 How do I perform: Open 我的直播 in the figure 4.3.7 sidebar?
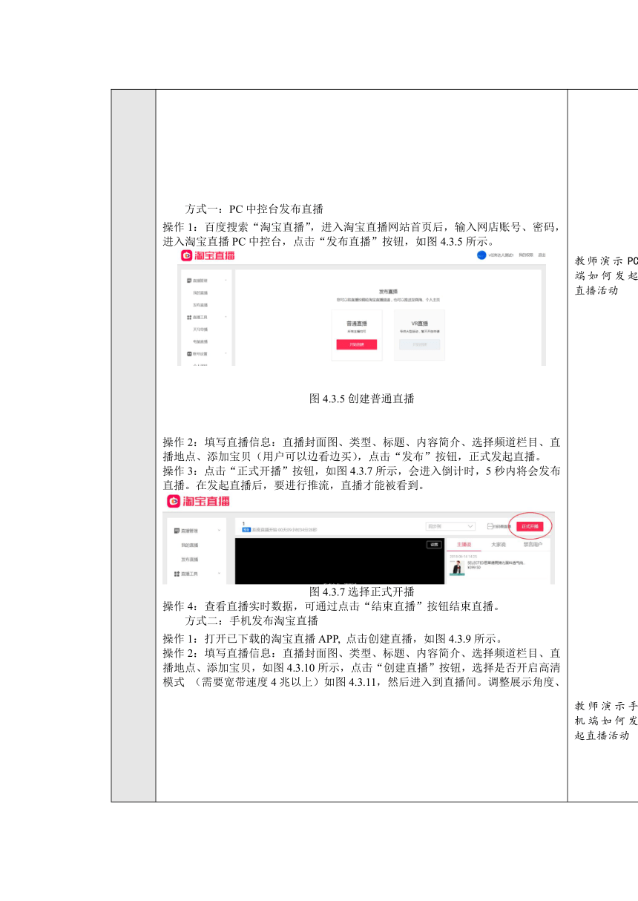point(190,545)
